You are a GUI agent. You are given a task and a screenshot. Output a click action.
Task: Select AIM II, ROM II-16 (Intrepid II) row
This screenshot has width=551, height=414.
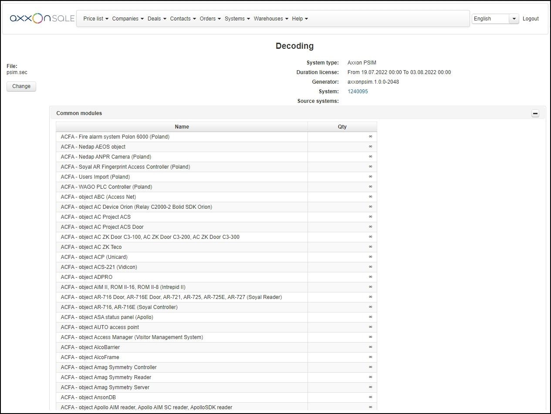[x=216, y=287]
